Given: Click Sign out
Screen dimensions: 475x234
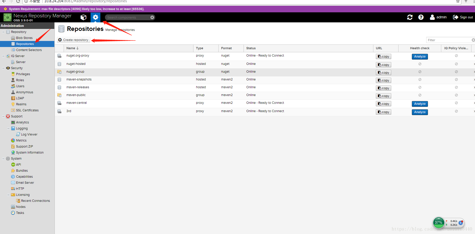Looking at the screenshot, I should coord(463,17).
